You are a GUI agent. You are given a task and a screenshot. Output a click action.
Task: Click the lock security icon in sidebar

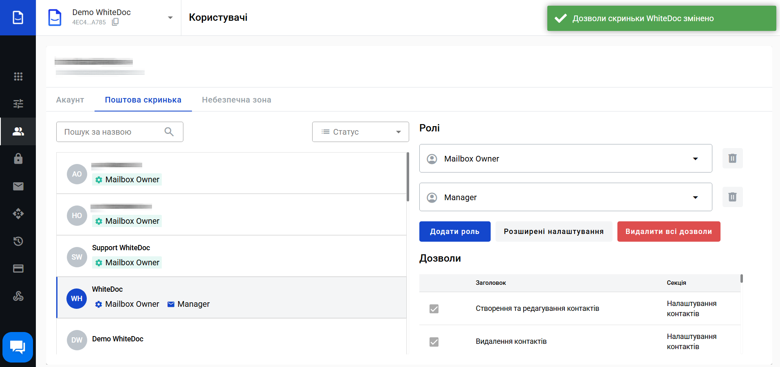pos(18,159)
